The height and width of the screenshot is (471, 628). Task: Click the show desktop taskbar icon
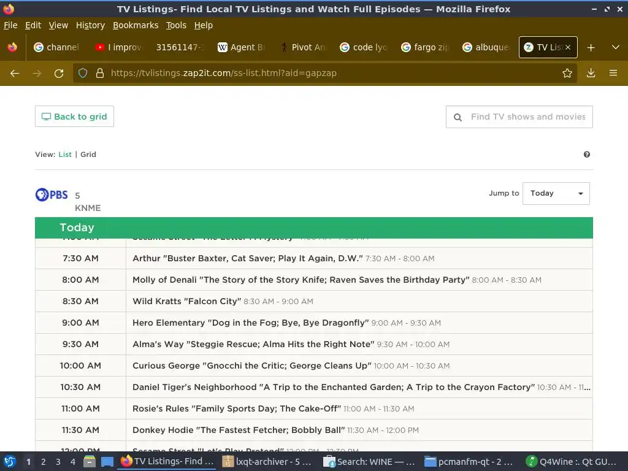pyautogui.click(x=107, y=462)
